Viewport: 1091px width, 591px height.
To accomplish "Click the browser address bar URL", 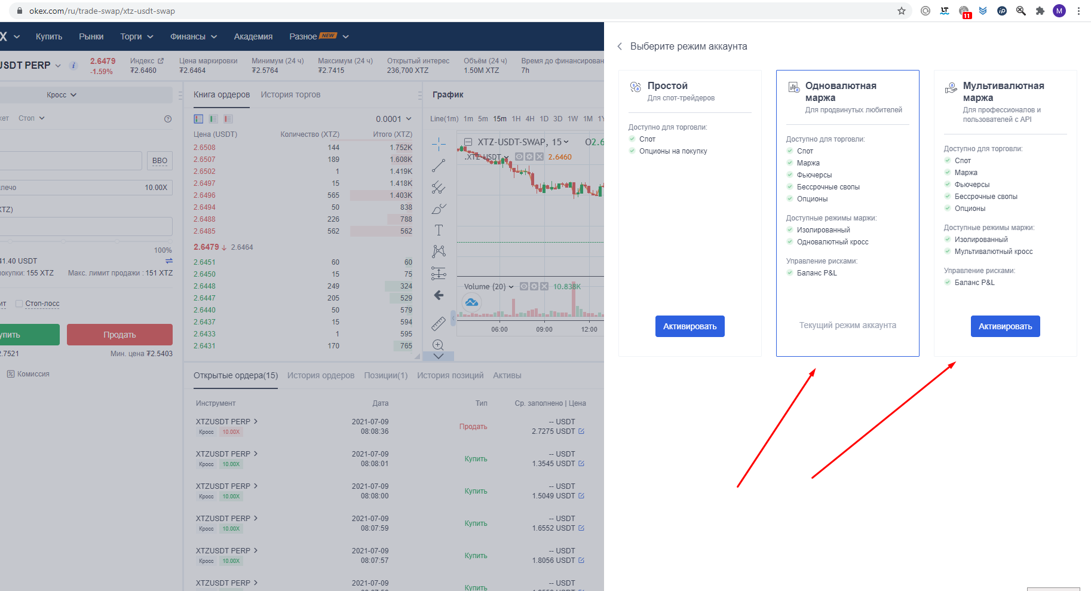I will point(102,11).
